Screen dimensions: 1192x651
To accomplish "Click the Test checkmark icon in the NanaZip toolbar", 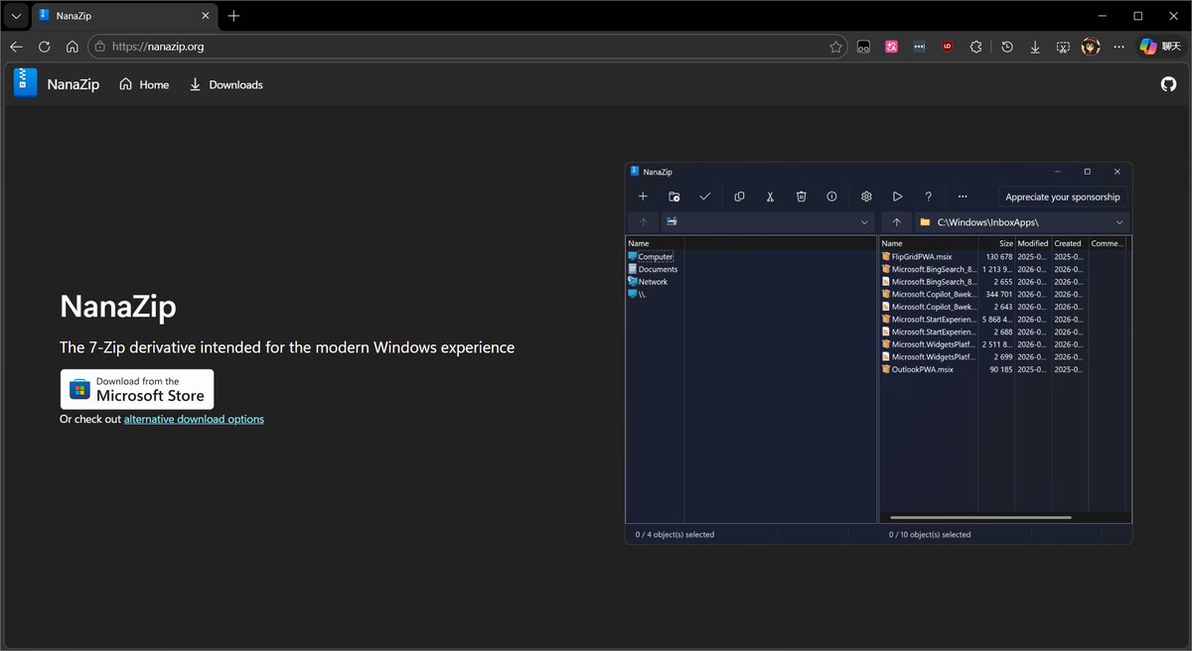I will click(x=705, y=196).
